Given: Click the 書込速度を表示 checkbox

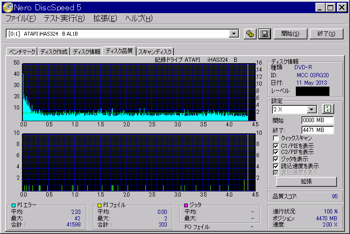Looking at the screenshot, I should click(x=276, y=173).
